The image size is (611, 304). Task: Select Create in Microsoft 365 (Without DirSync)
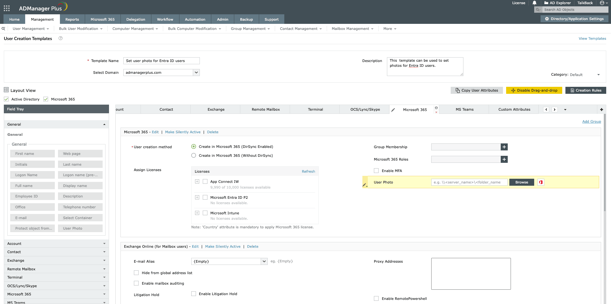[194, 155]
